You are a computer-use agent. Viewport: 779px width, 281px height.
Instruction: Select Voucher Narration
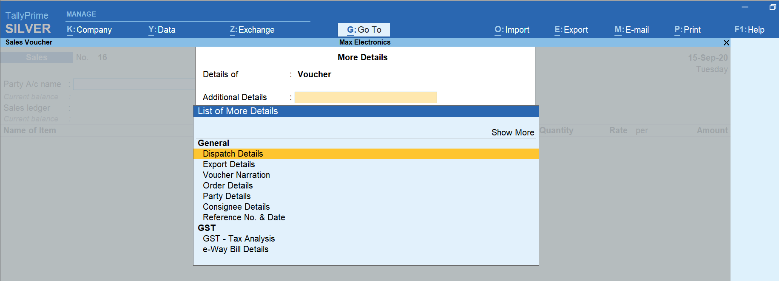366,175
